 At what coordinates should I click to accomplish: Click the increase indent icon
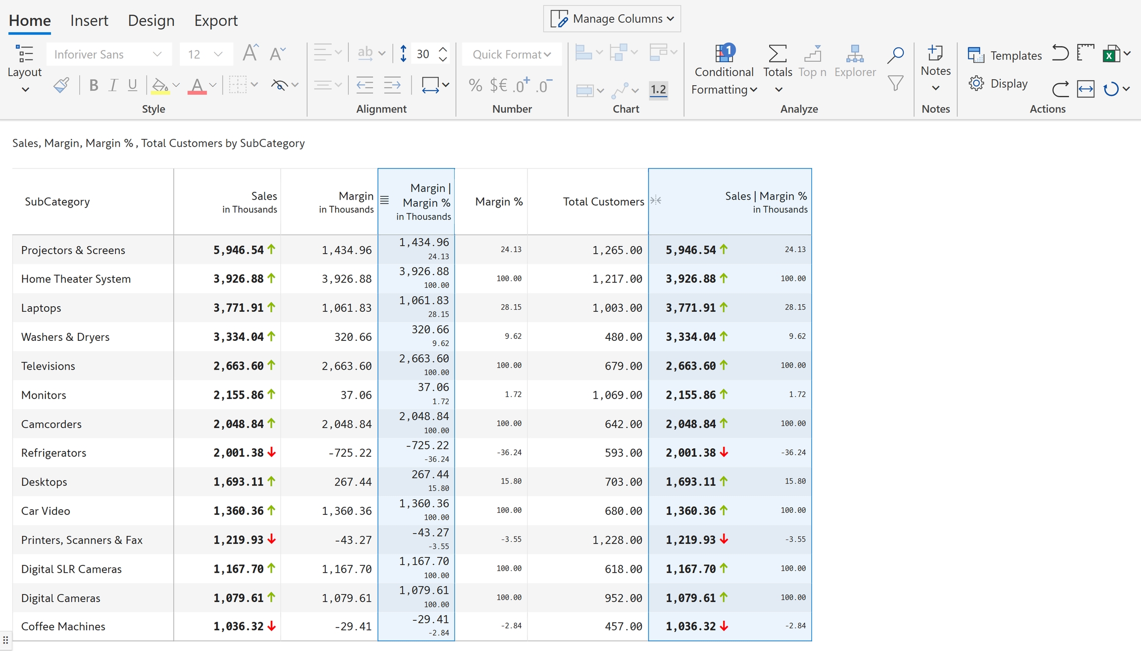tap(392, 85)
